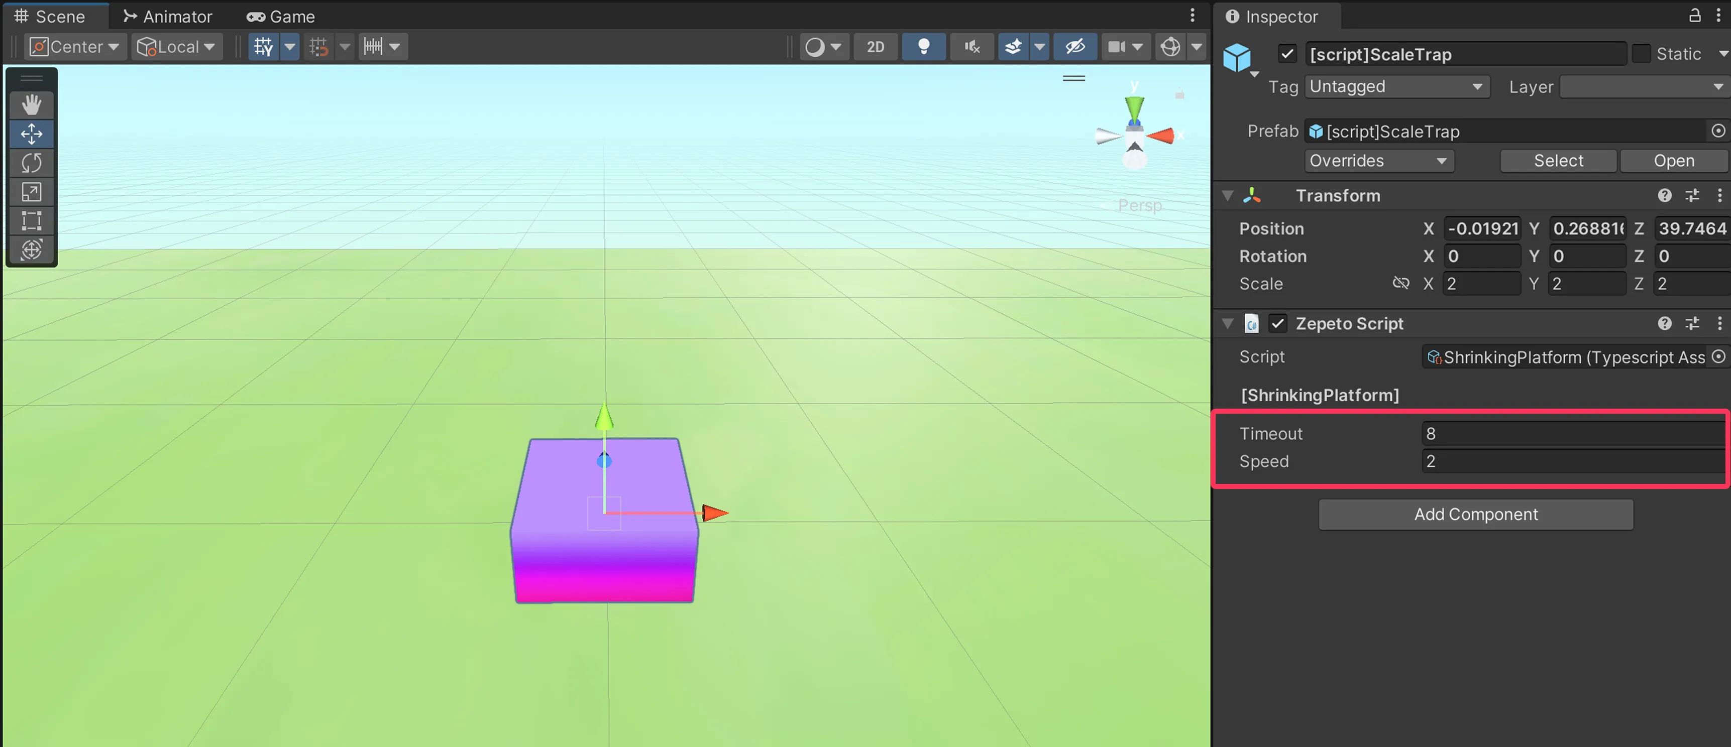Switch to the Game tab
1731x747 pixels.
[x=281, y=16]
